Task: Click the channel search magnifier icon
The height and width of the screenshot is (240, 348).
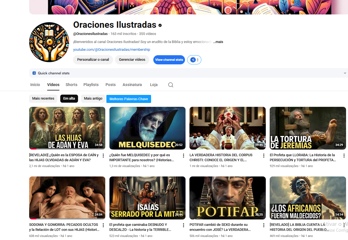Action: (x=171, y=85)
